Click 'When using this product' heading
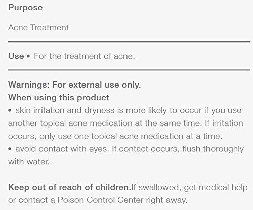 (x=59, y=98)
